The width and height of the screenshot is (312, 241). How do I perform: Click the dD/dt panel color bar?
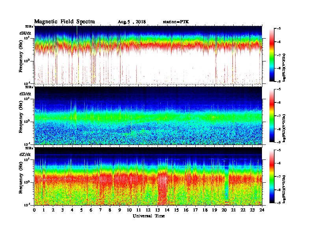click(x=272, y=116)
